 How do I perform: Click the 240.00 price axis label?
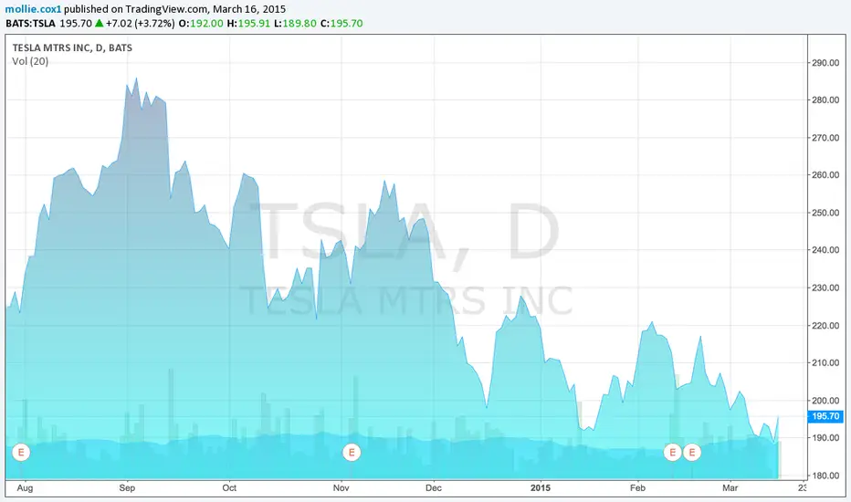coord(825,250)
